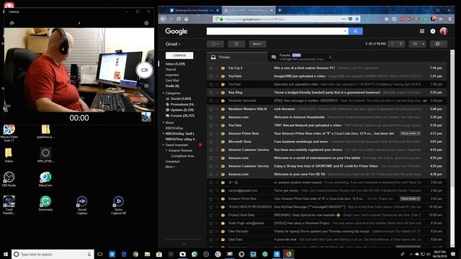The image size is (461, 259).
Task: Expand the INBOX/eBay Stuff label
Action: 164,134
